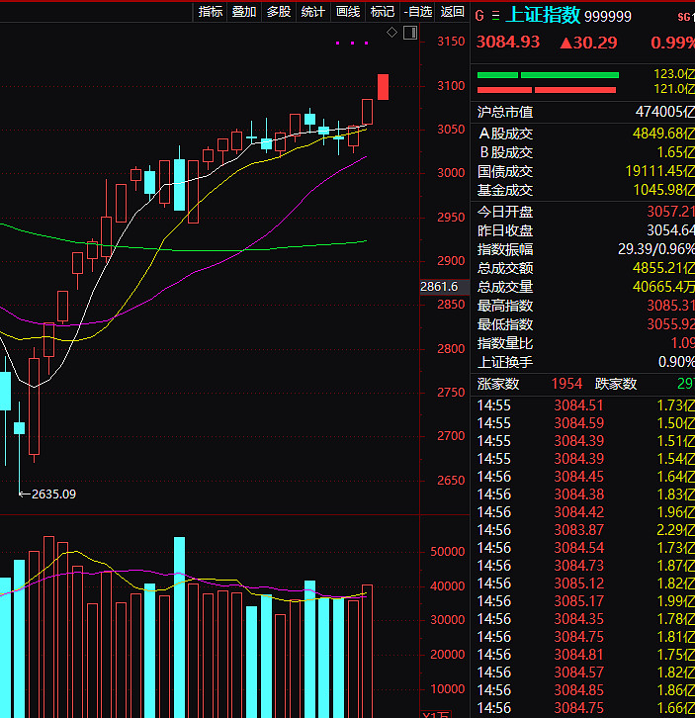Image resolution: width=695 pixels, height=718 pixels.
Task: Click the tallest cyan volume bar
Action: 180,627
